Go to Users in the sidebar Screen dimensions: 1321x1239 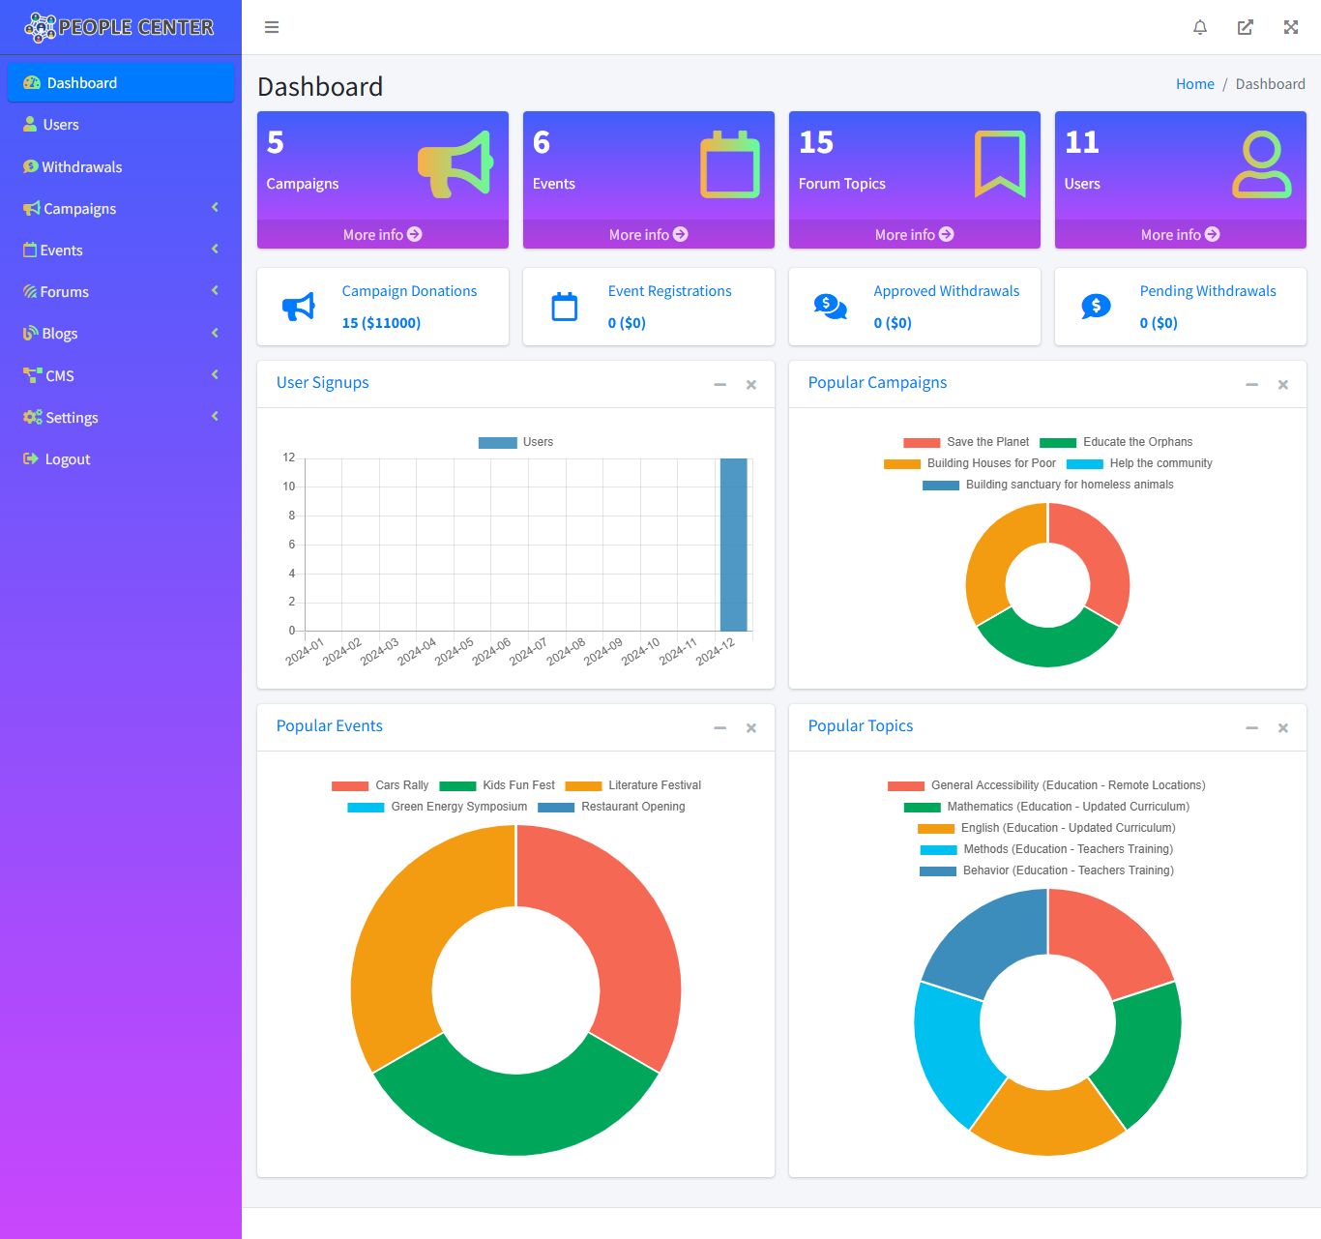121,125
